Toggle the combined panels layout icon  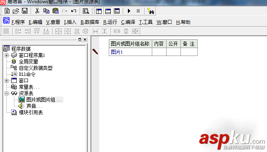point(117,11)
